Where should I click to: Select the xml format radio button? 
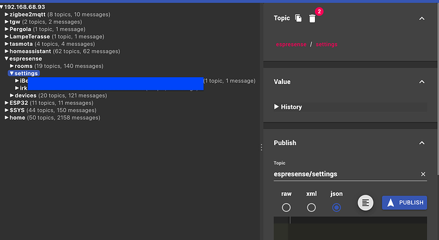(x=311, y=208)
